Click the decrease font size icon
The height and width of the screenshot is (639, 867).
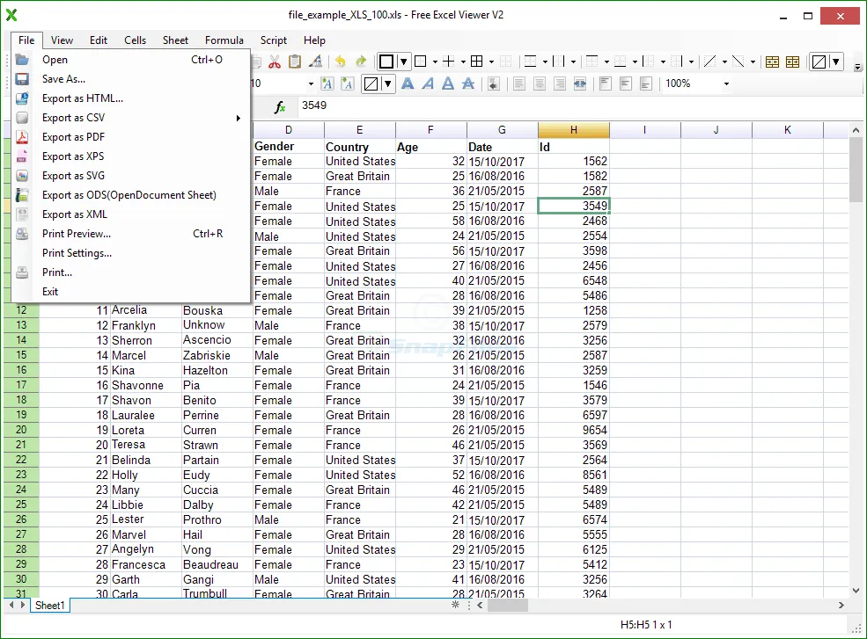point(348,84)
